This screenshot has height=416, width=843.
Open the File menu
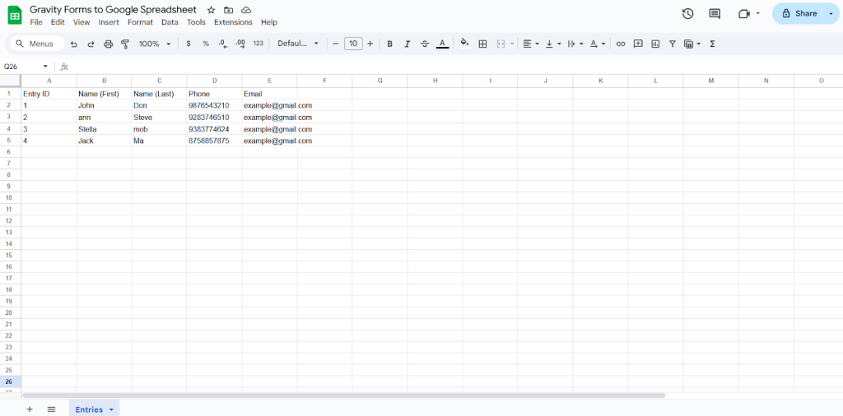pyautogui.click(x=36, y=22)
